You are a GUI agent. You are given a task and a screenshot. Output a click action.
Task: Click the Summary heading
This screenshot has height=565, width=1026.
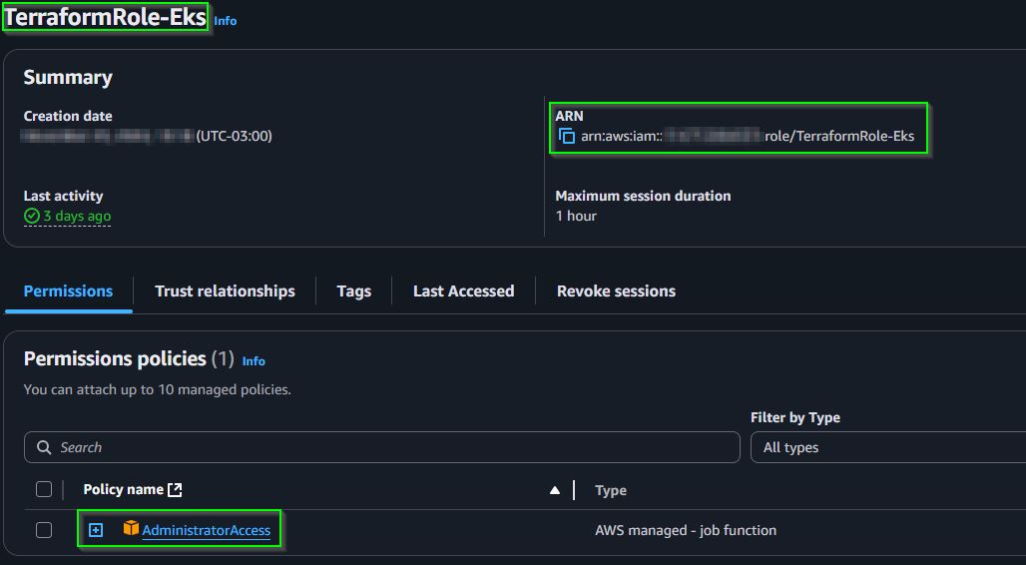click(x=68, y=77)
